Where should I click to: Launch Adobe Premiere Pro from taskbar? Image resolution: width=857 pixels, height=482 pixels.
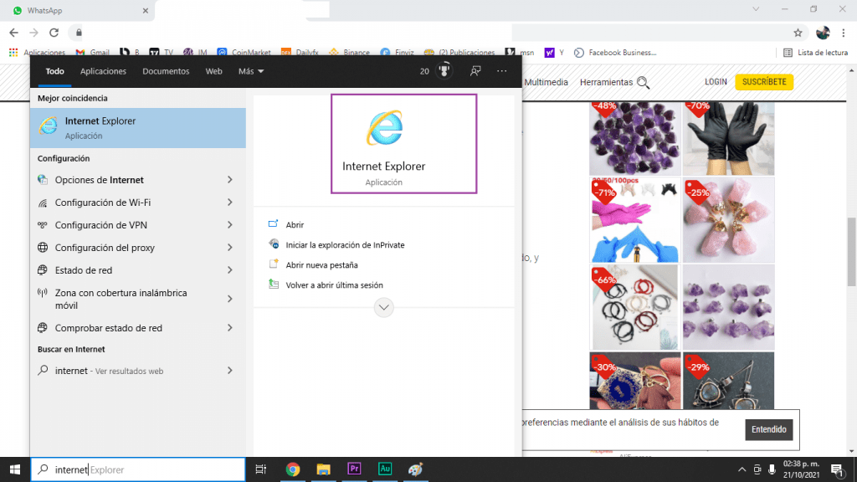point(354,469)
